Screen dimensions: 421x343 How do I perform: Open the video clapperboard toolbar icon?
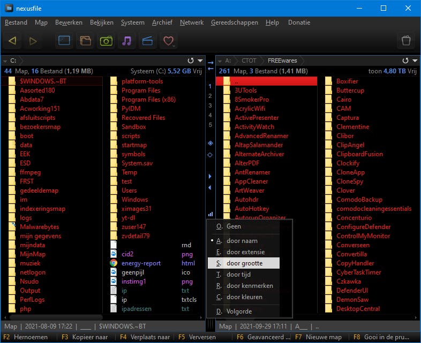coord(147,41)
